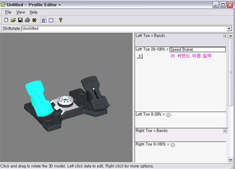Save profile using the floppy disk icon
This screenshot has height=169, width=235.
pyautogui.click(x=20, y=20)
